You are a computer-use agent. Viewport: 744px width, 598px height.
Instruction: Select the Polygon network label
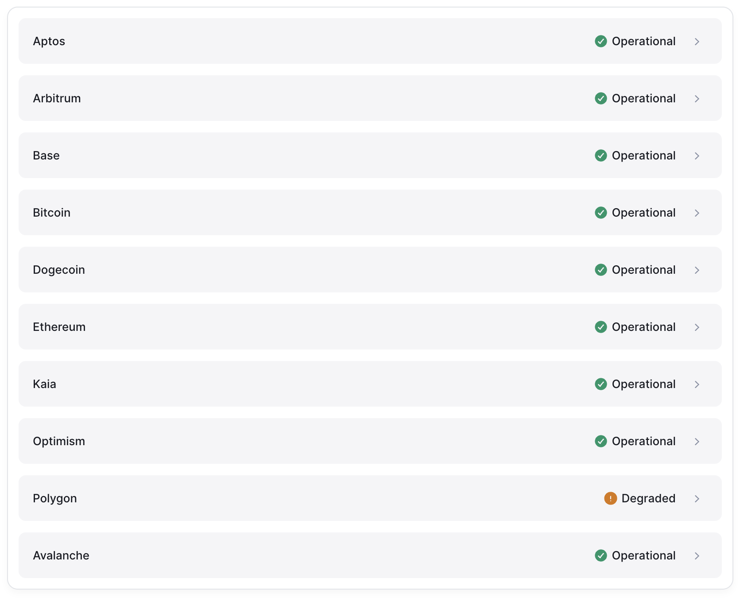click(x=55, y=498)
